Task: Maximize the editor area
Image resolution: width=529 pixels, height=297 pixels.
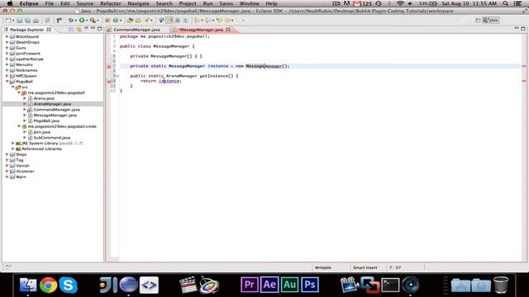Action: 523,29
